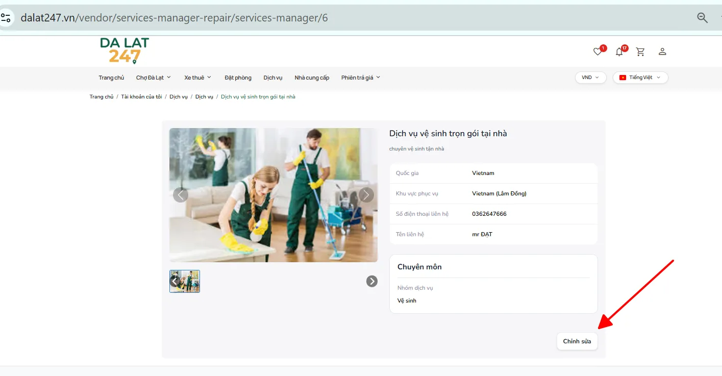Screen dimensions: 722x376
Task: Click the browser zoom magnifier icon
Action: click(x=703, y=18)
